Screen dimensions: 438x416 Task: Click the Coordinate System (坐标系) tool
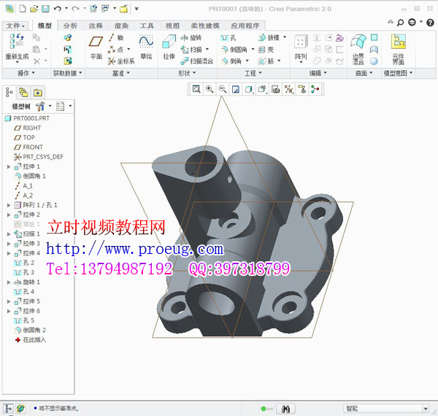[121, 61]
